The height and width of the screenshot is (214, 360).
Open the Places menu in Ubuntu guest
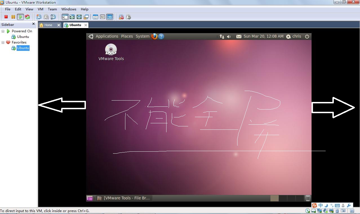click(127, 36)
